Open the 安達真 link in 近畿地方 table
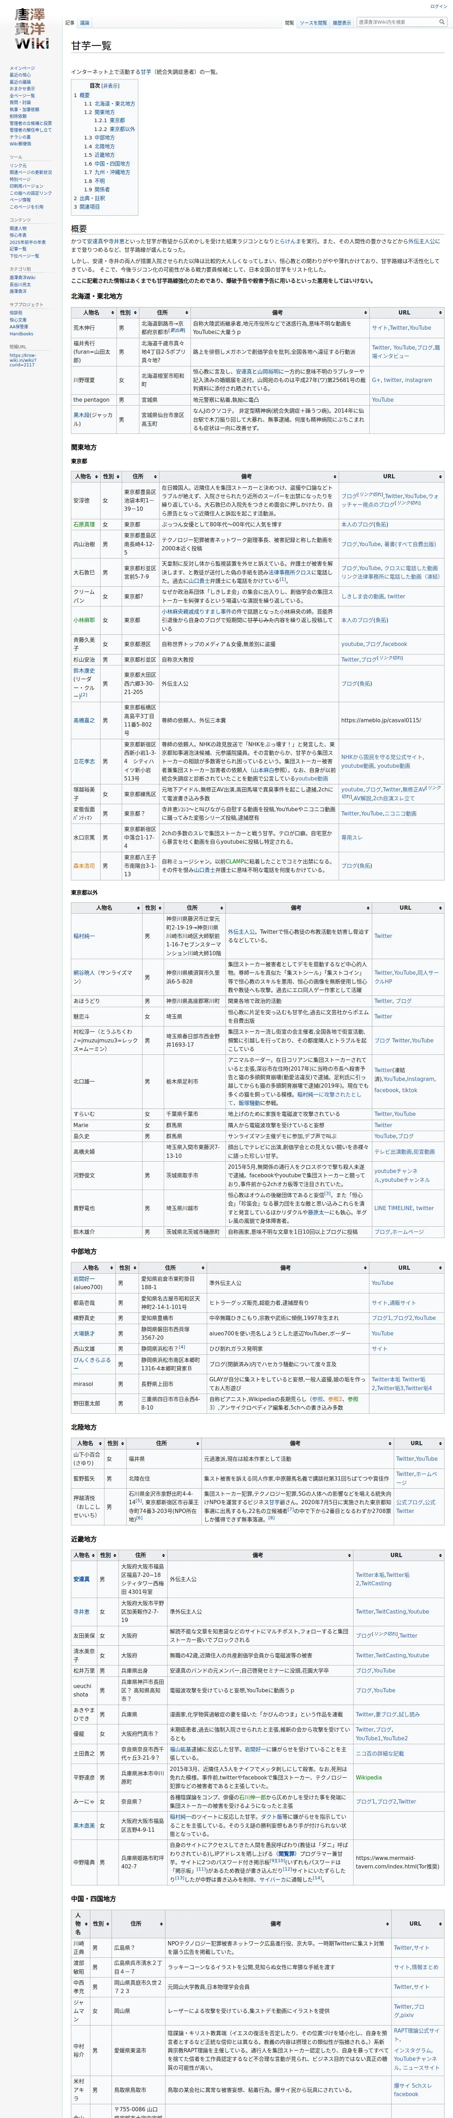 point(81,1579)
